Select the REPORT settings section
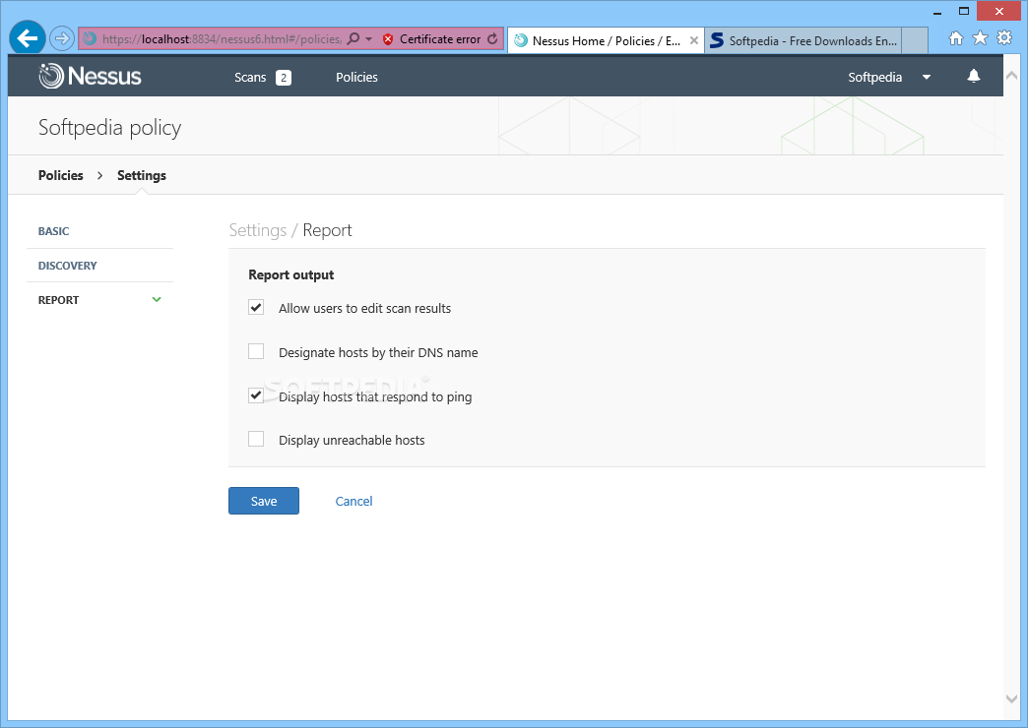 pos(58,300)
